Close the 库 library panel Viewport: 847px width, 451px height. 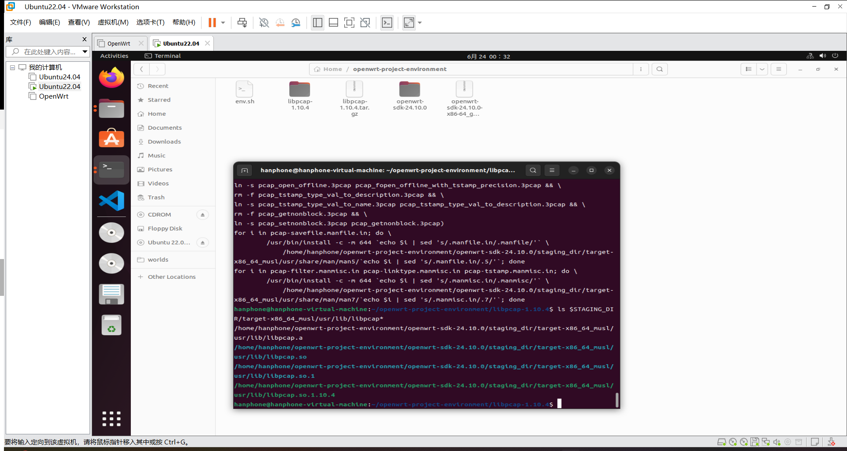[x=84, y=39]
